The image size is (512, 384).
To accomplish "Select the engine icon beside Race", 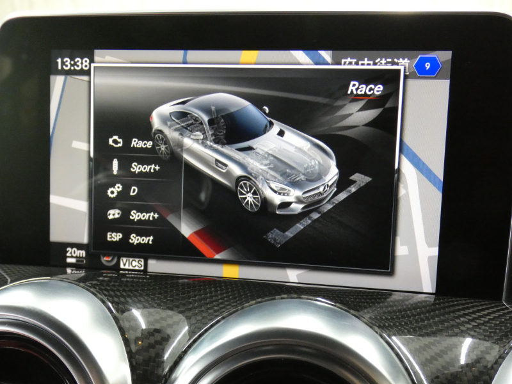I will coord(116,141).
